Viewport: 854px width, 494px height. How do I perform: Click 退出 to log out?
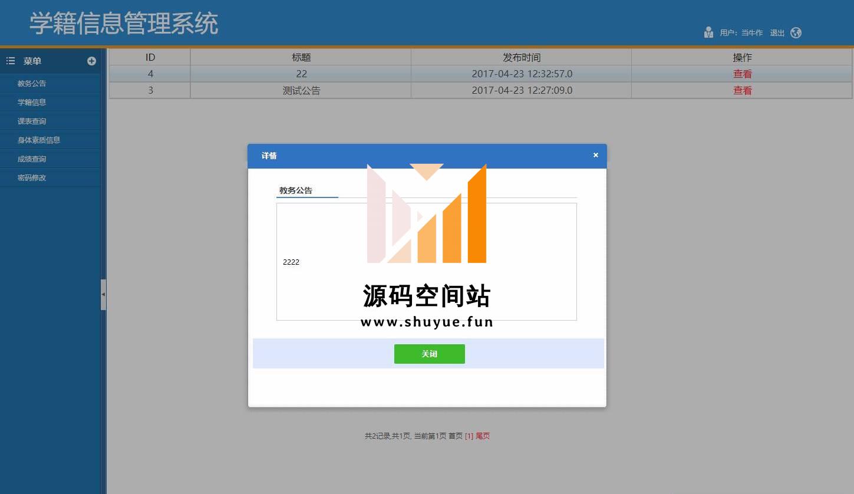777,33
